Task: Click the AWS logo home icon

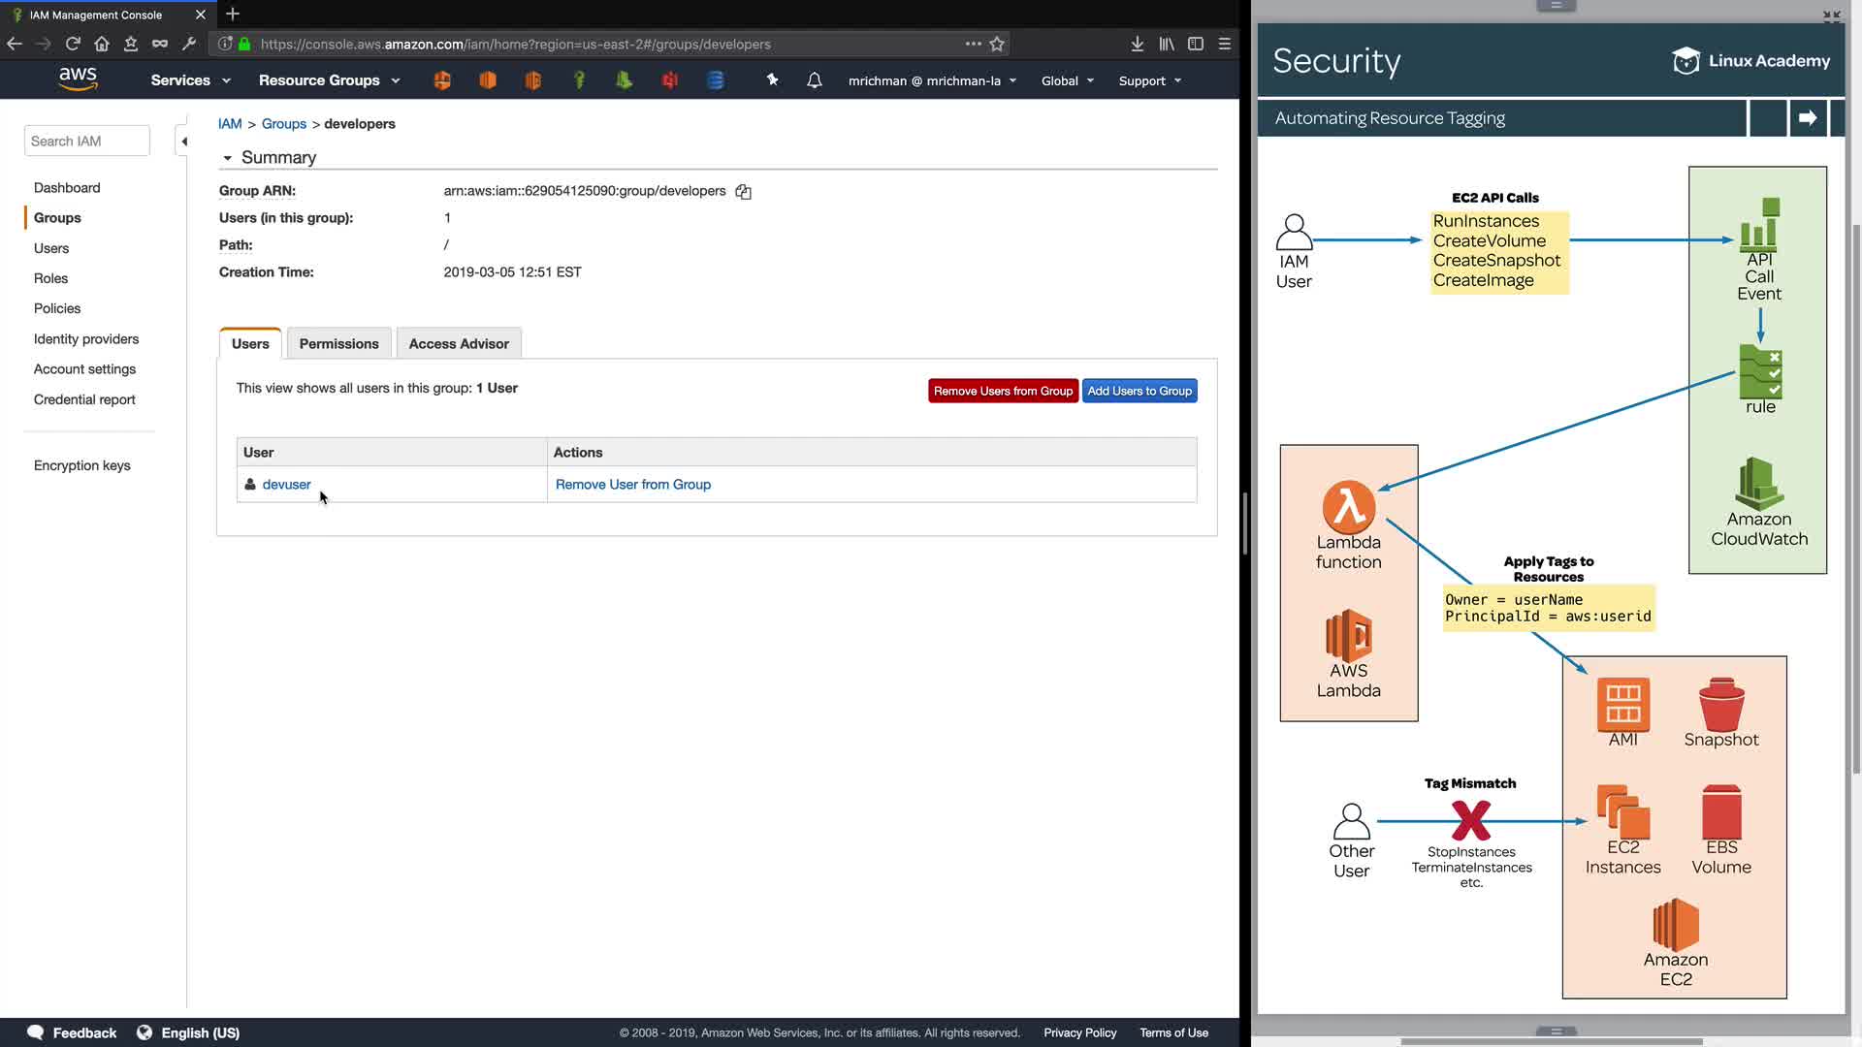Action: click(78, 79)
